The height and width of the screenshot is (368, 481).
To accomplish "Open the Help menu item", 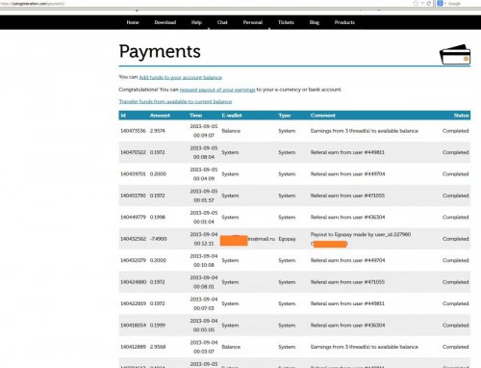I will (196, 22).
